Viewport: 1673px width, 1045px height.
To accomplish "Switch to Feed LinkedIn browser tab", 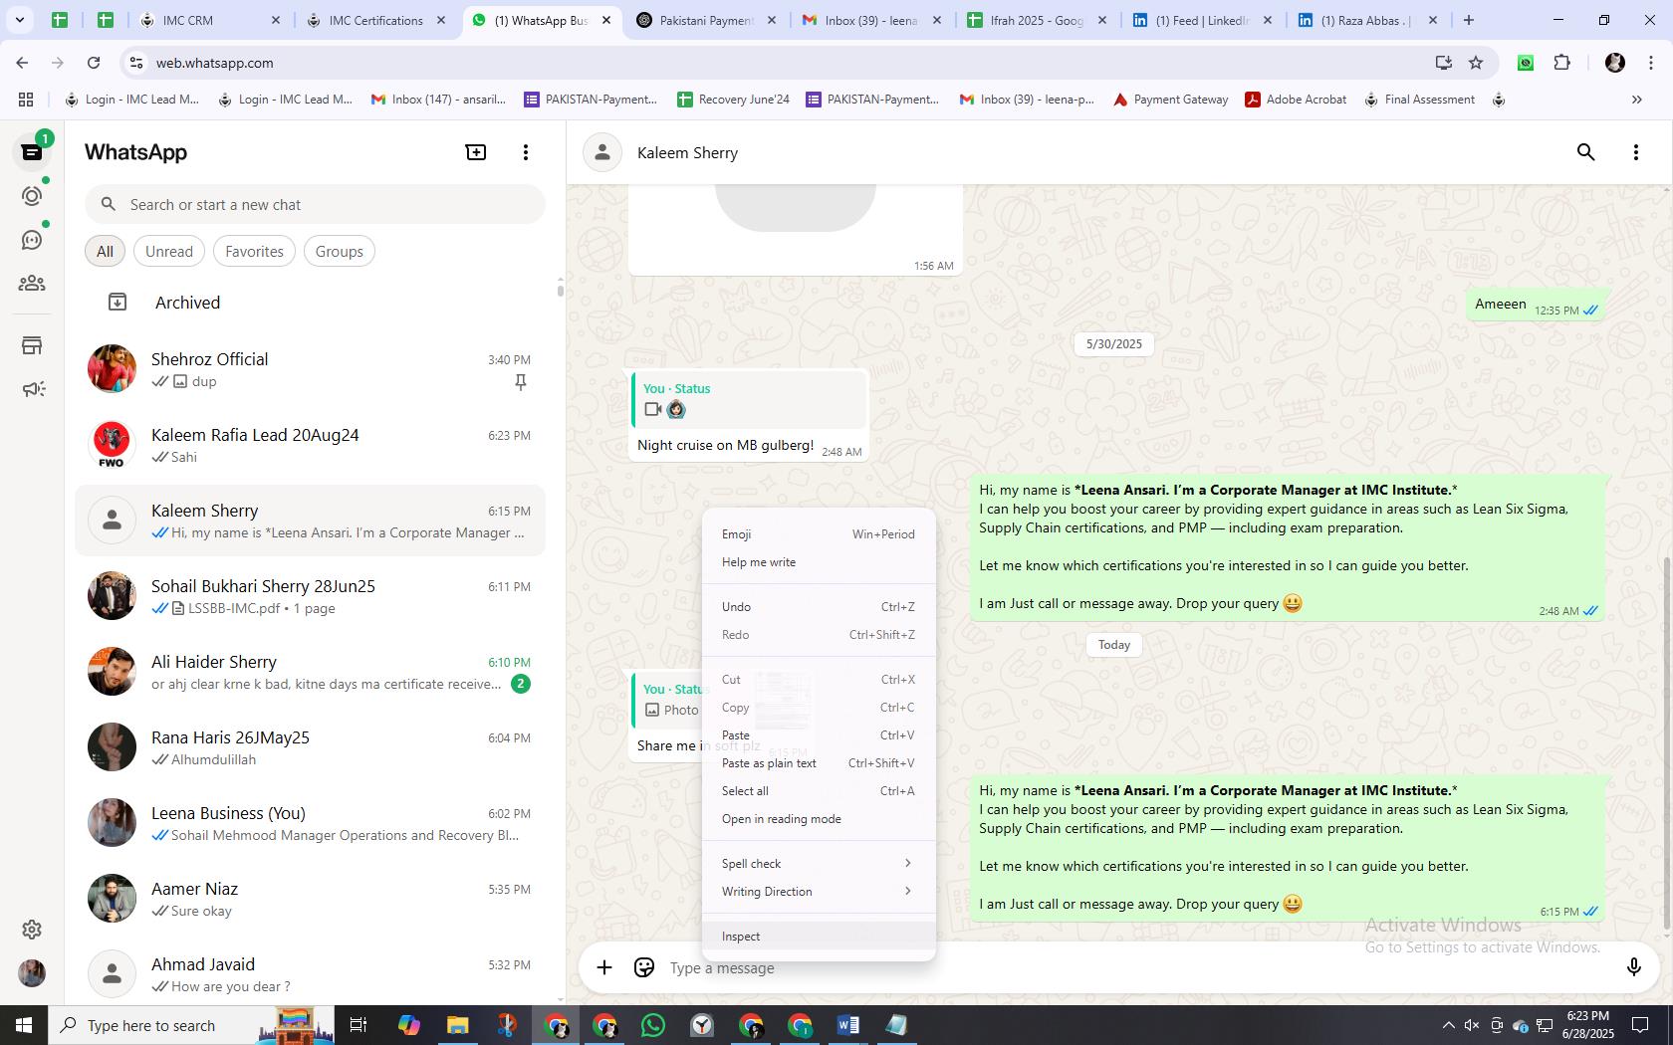I will 1202,20.
